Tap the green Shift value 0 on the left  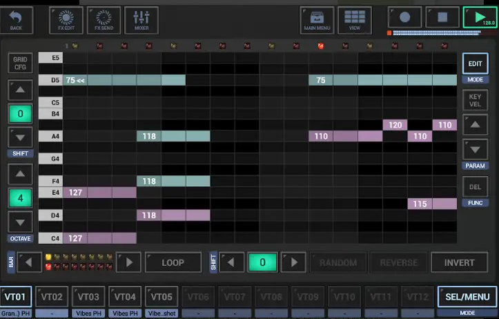point(20,114)
